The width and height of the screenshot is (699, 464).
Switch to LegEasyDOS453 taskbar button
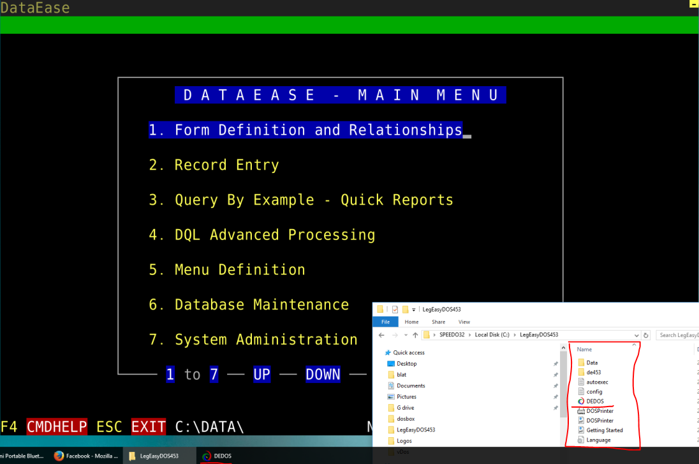click(x=159, y=456)
